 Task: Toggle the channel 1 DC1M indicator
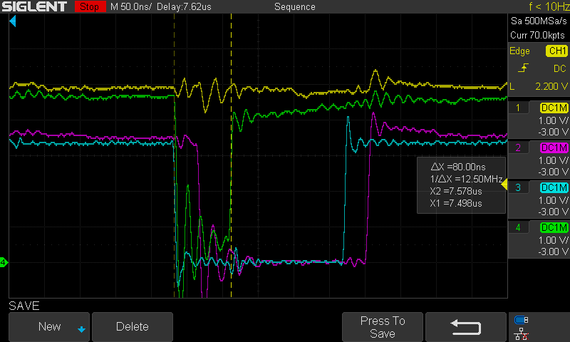click(554, 108)
